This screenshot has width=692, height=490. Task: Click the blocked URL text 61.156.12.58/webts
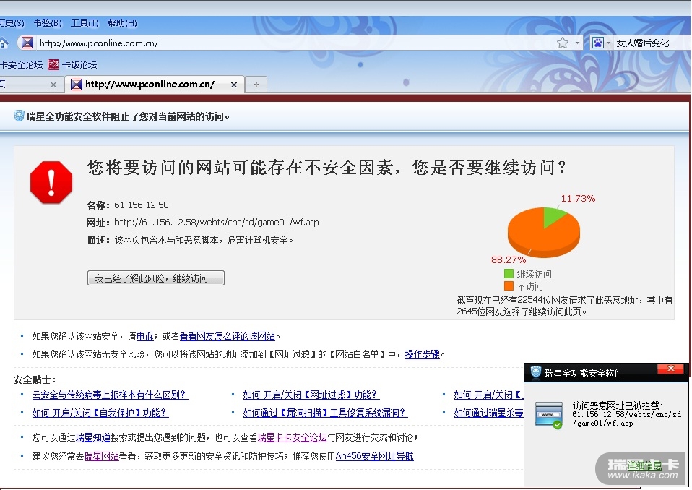tap(216, 223)
